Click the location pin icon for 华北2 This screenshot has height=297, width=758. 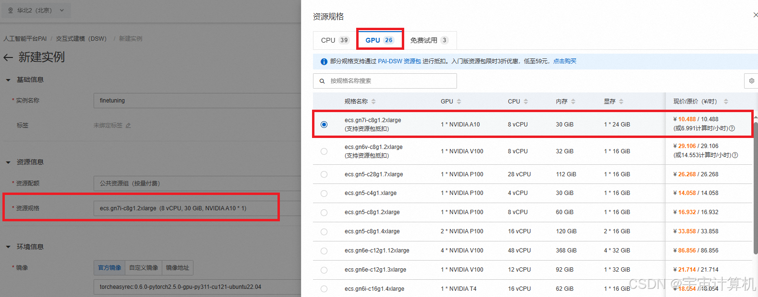click(11, 10)
